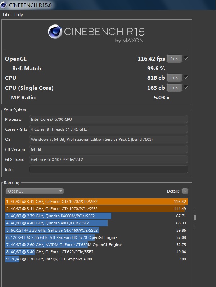This screenshot has height=287, width=216.
Task: Run the CPU Single Core benchmark
Action: [174, 88]
